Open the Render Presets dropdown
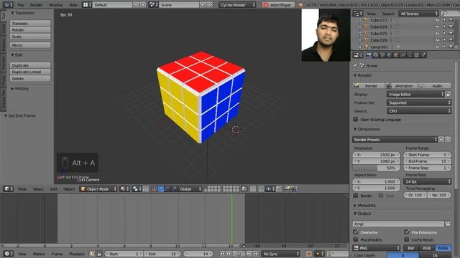Screen dimensions: 460x258 coord(395,140)
